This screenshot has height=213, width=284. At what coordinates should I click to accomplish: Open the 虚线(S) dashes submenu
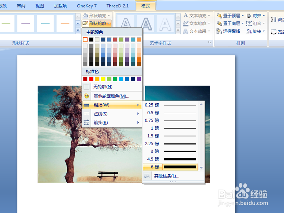[x=112, y=114]
